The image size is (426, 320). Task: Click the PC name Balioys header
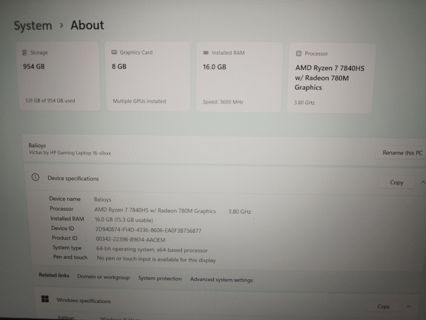coord(37,145)
